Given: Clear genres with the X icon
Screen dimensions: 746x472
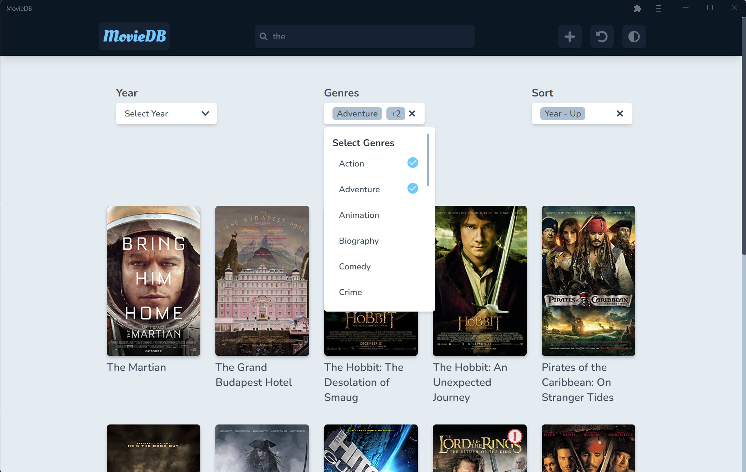Looking at the screenshot, I should (412, 114).
